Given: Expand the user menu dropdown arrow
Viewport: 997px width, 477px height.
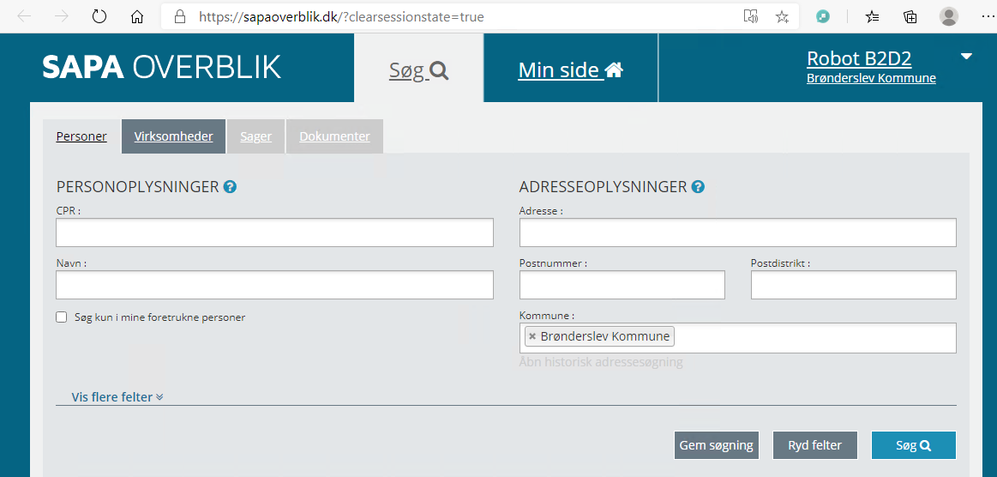Looking at the screenshot, I should point(966,57).
